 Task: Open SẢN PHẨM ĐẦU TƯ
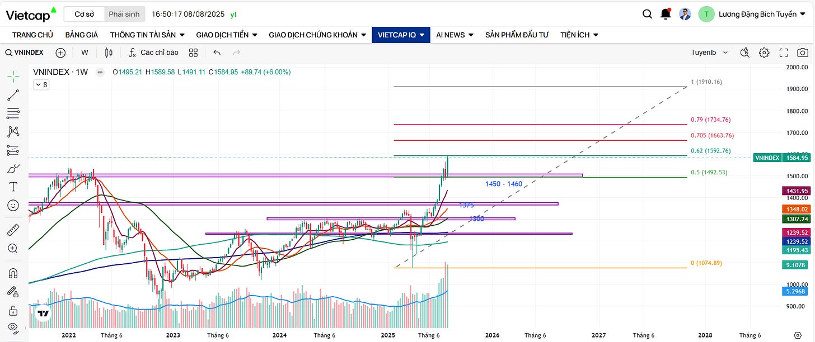tap(517, 35)
